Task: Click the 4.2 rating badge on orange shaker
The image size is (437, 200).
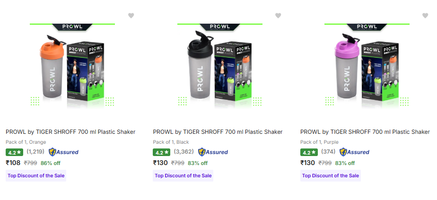Action: pos(14,152)
